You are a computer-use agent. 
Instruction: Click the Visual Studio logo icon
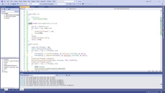pyautogui.click(x=2, y=1)
